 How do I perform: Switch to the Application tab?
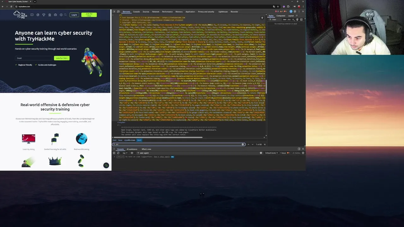(190, 12)
